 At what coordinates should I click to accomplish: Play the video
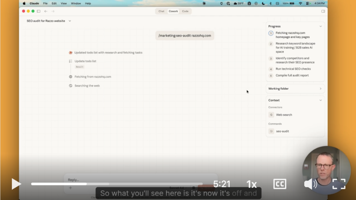click(x=16, y=184)
